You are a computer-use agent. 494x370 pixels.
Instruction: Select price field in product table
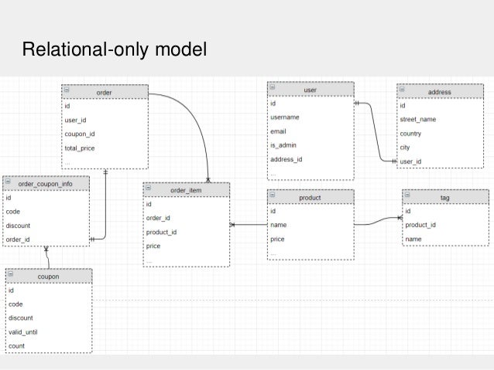coord(310,239)
